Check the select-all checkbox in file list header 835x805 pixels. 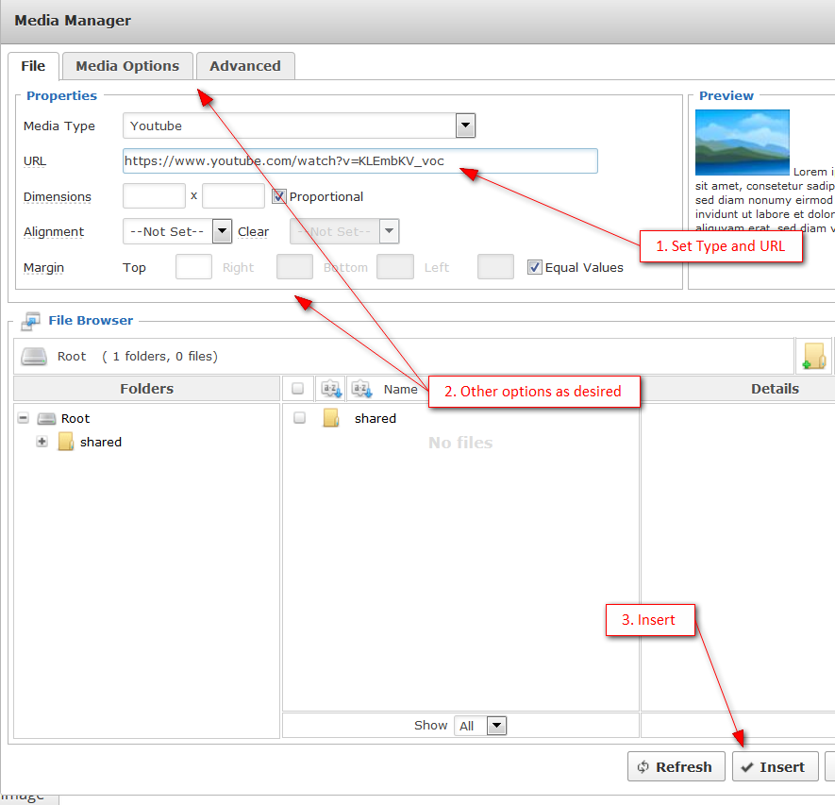[x=298, y=388]
